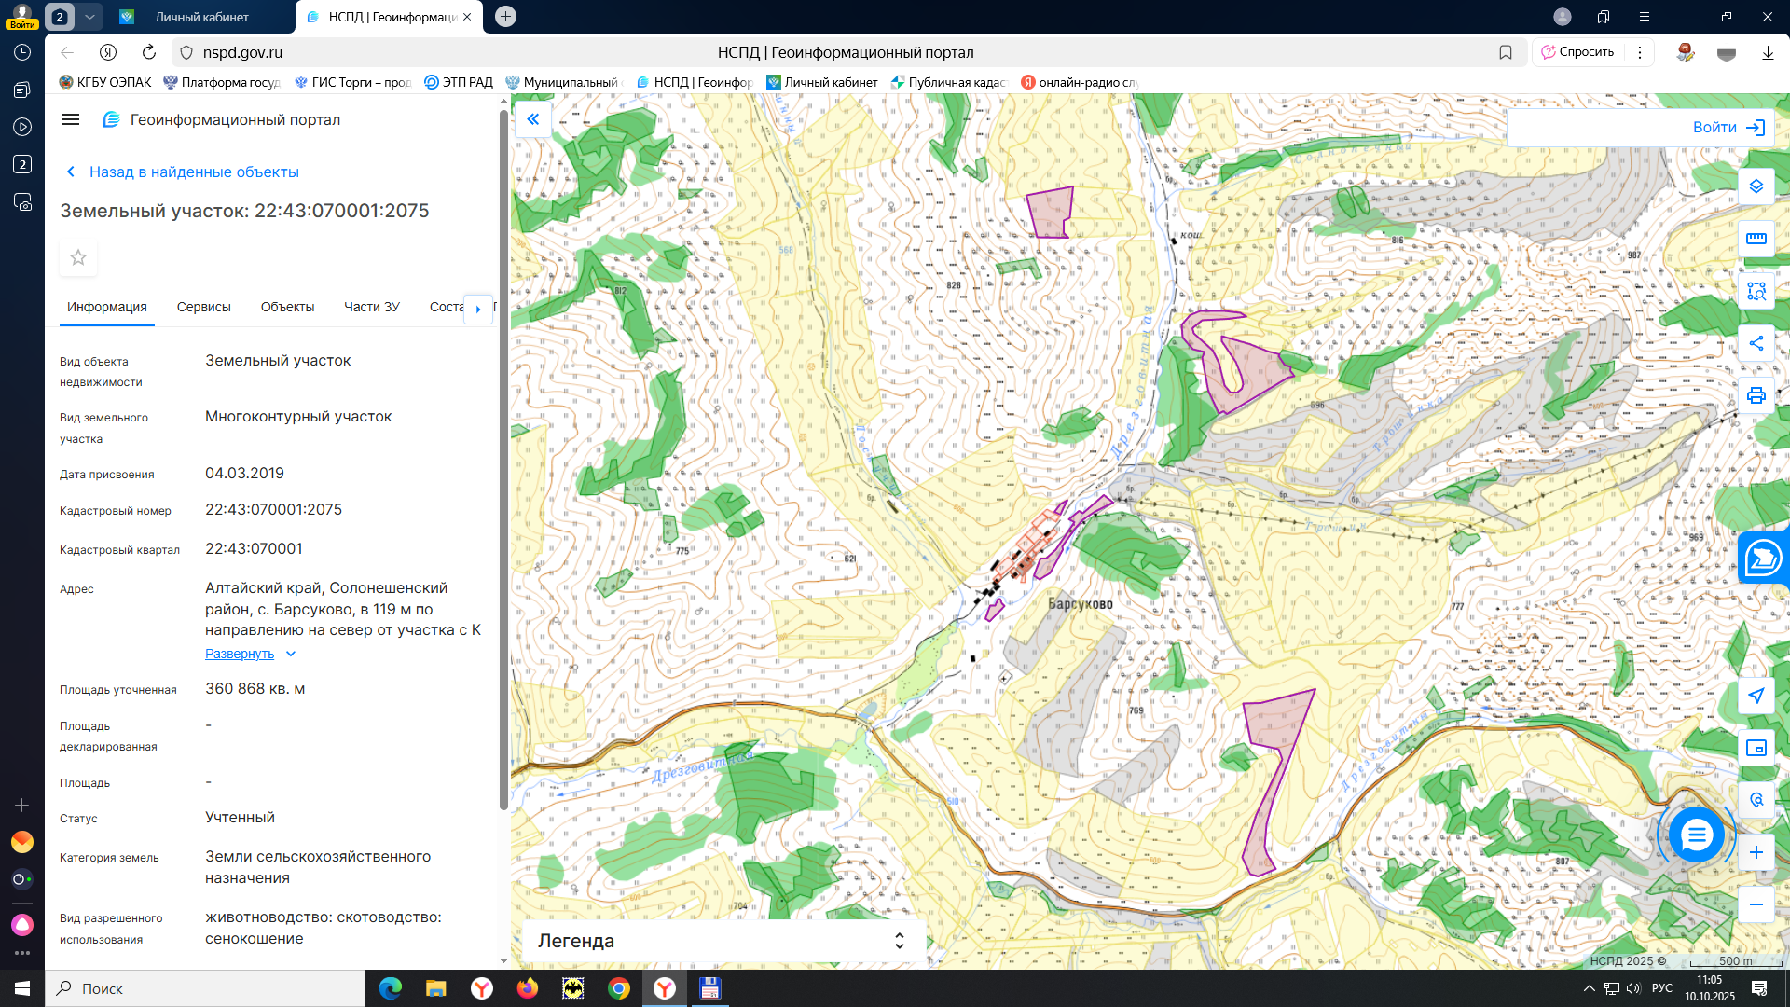Zoom out with the minus button

(1756, 904)
